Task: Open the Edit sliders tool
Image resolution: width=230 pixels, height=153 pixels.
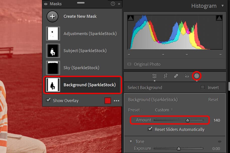Action: 154,76
